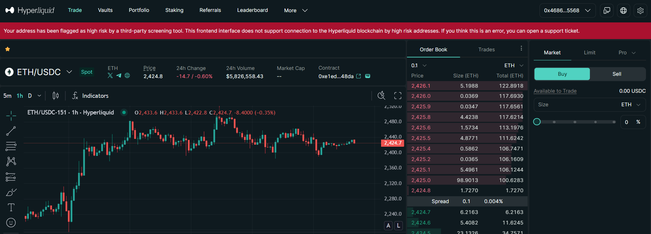Open candlestick chart style menu
Image resolution: width=651 pixels, height=234 pixels.
pyautogui.click(x=56, y=96)
